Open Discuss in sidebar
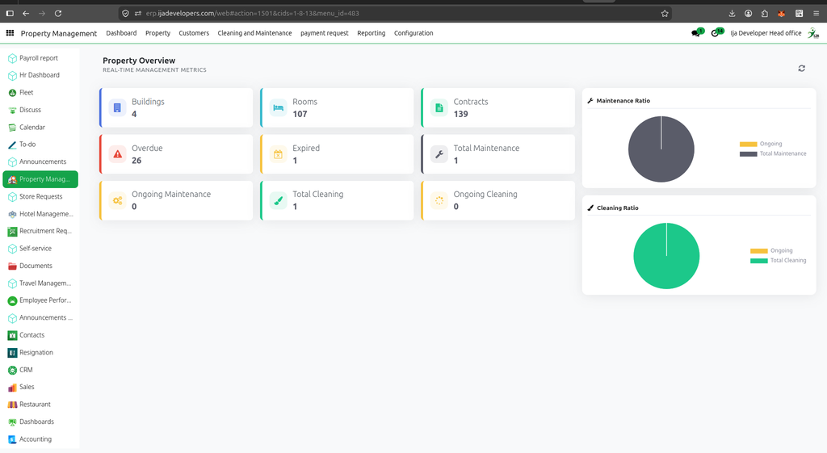The height and width of the screenshot is (453, 827). pos(40,110)
